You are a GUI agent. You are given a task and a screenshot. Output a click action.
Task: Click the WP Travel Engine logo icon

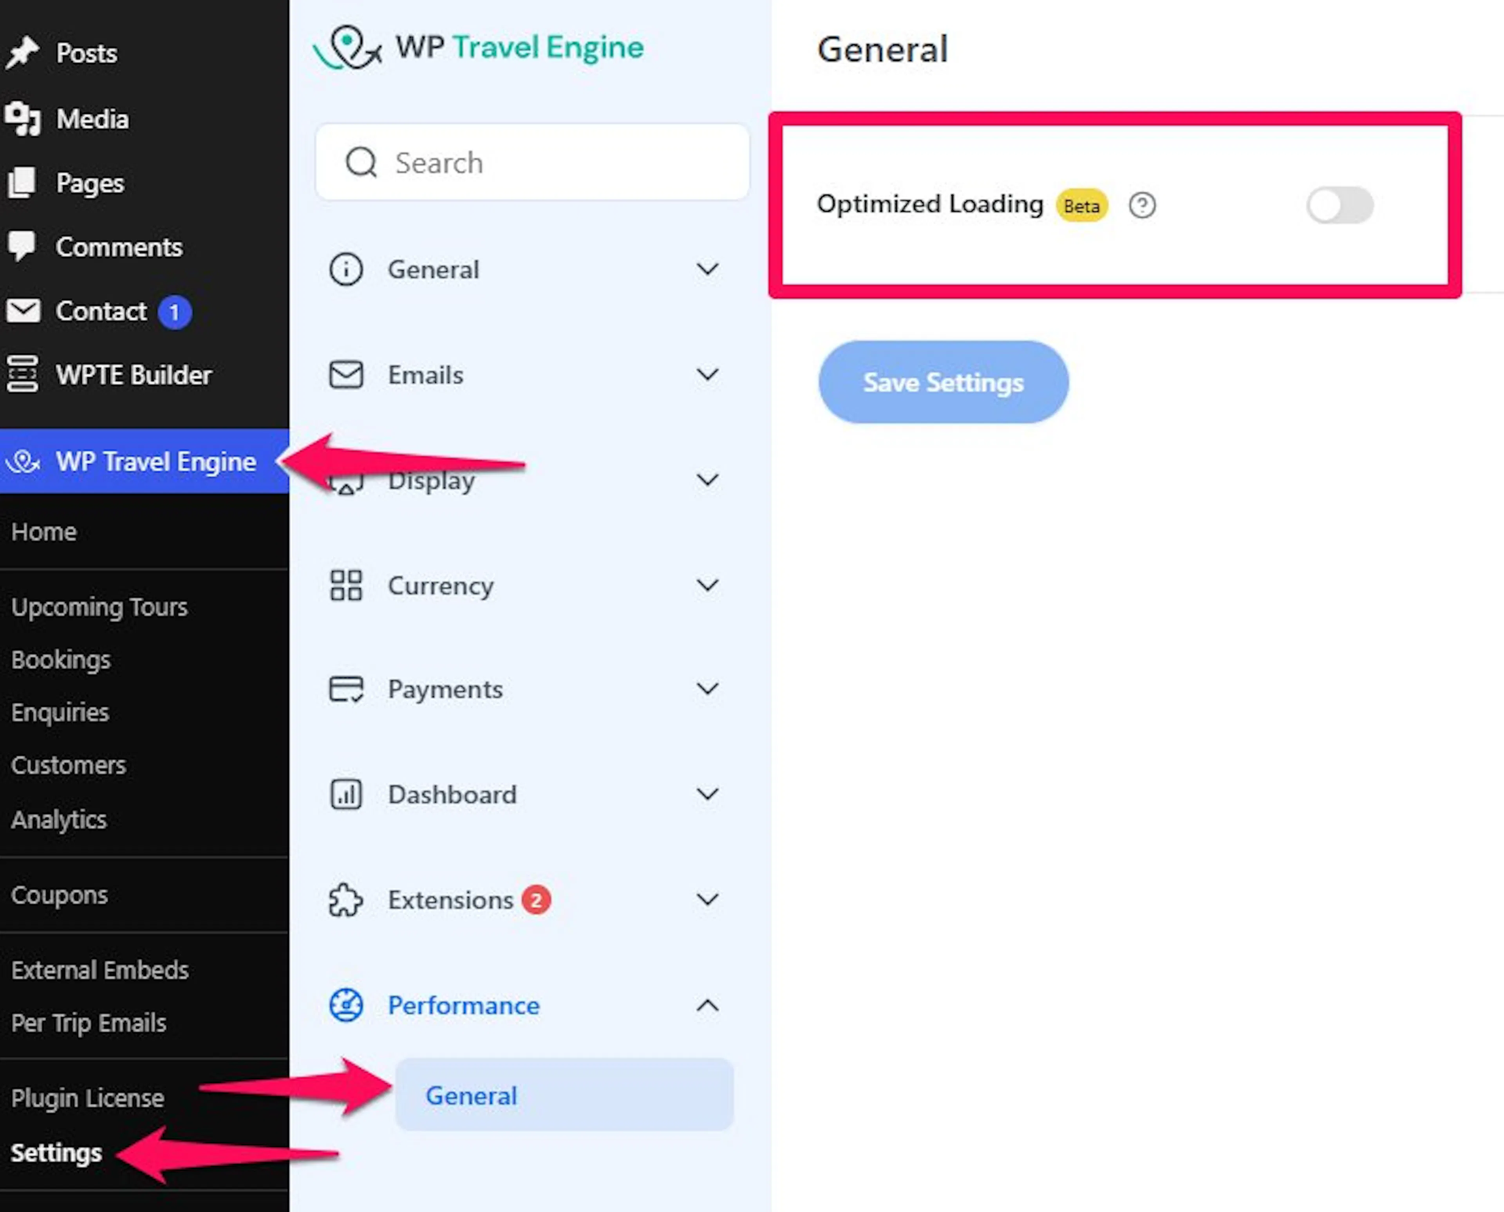tap(347, 47)
